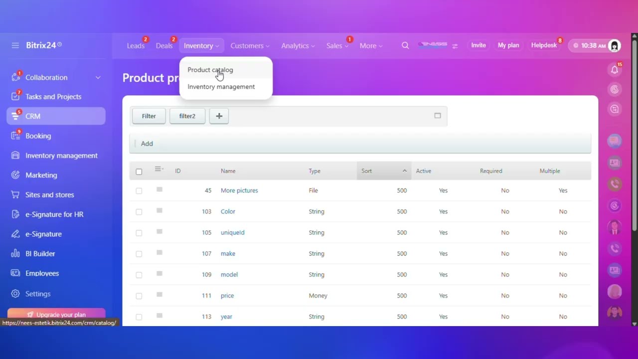Expand the Sales dropdown
The width and height of the screenshot is (638, 359).
coord(337,46)
